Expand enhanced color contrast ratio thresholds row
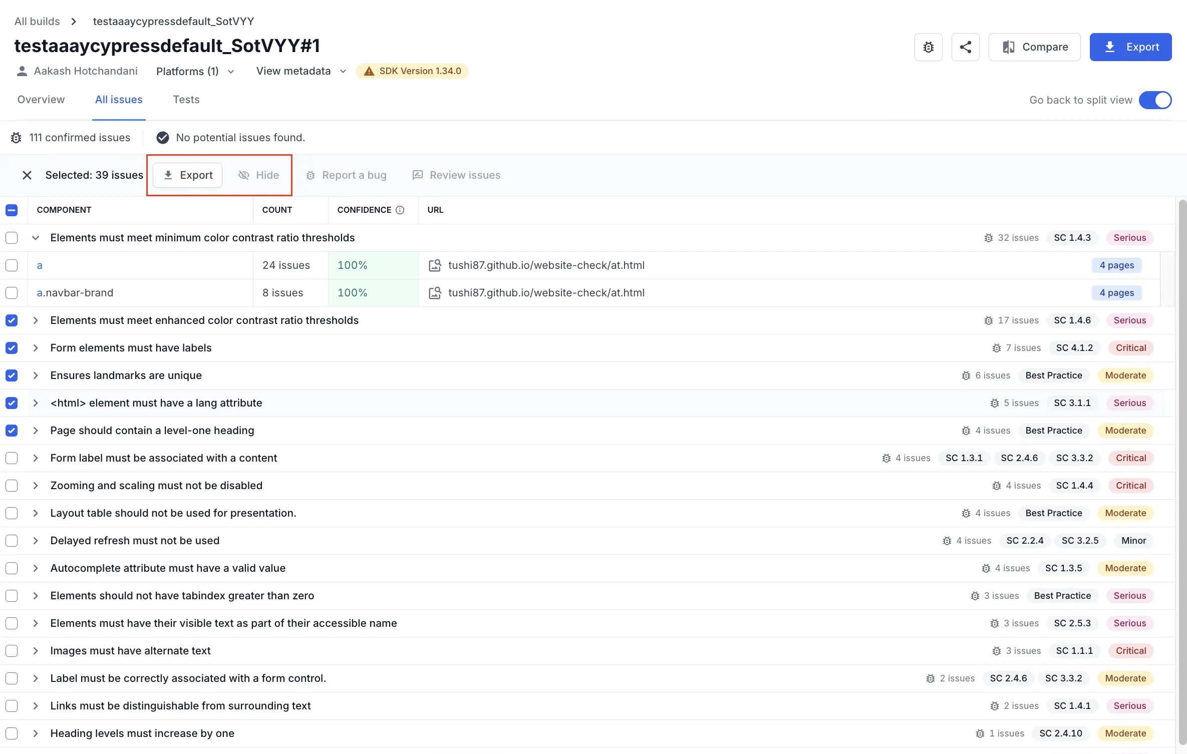The width and height of the screenshot is (1187, 754). coord(36,320)
